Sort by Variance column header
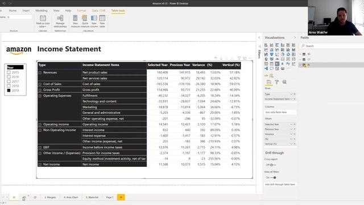Image resolution: width=364 pixels, height=205 pixels. 198,65
